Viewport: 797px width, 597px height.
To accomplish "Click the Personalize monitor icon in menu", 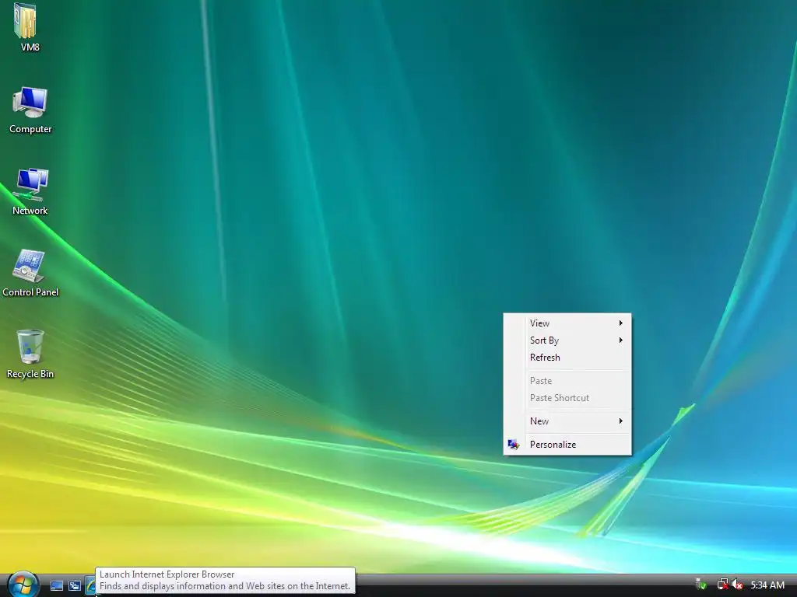I will coord(514,444).
